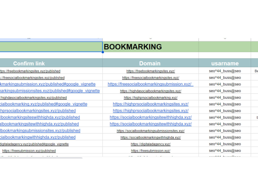
Task: Select seo^44_buss@seo in freesocialbookmarkingsites.xyz row
Action: click(x=225, y=78)
